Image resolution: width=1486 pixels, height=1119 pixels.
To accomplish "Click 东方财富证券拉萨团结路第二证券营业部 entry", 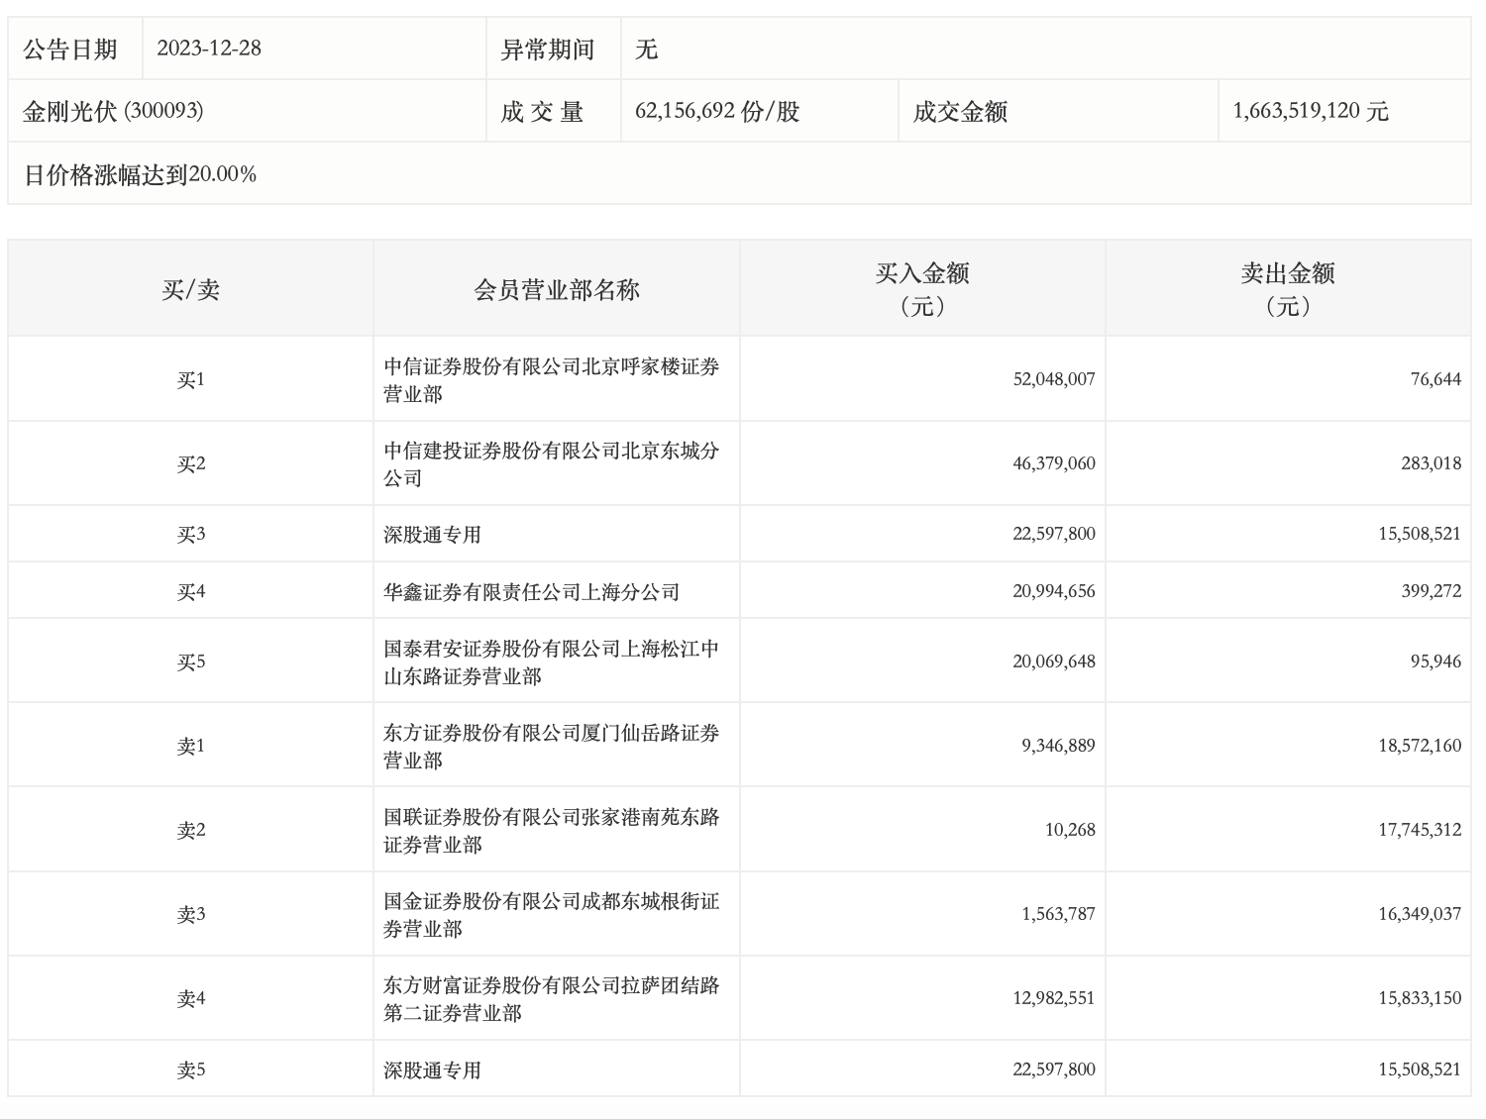I will (551, 998).
